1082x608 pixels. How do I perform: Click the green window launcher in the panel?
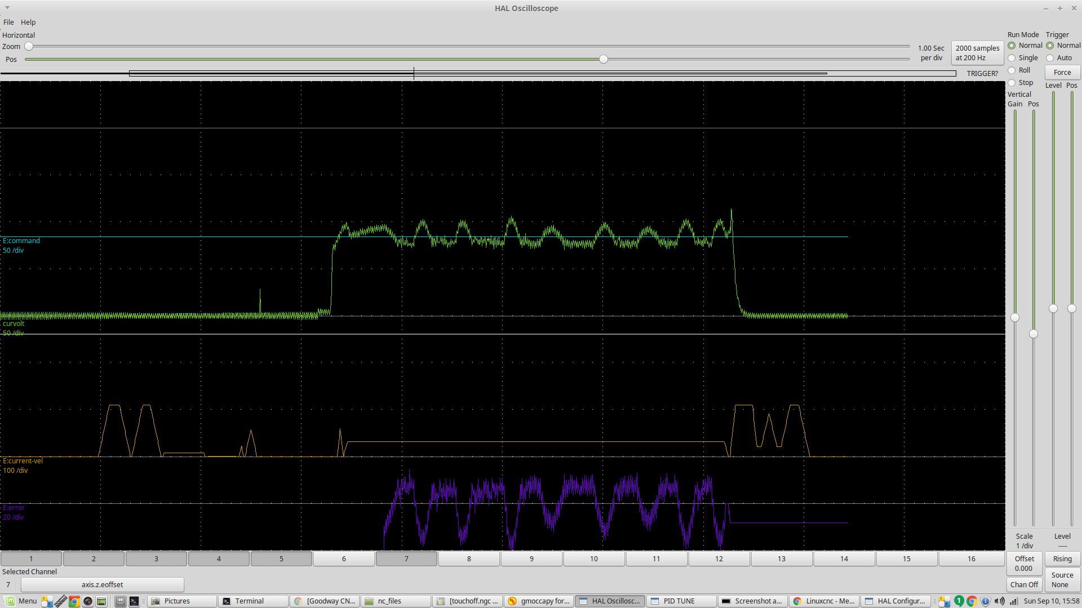101,601
